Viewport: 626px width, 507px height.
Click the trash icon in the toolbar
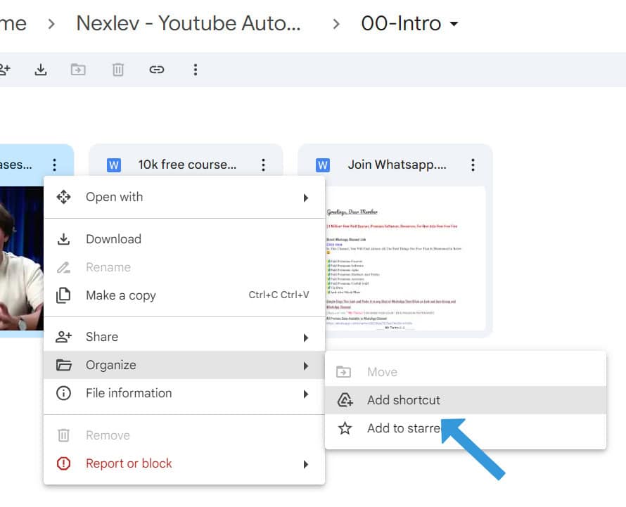pos(117,70)
